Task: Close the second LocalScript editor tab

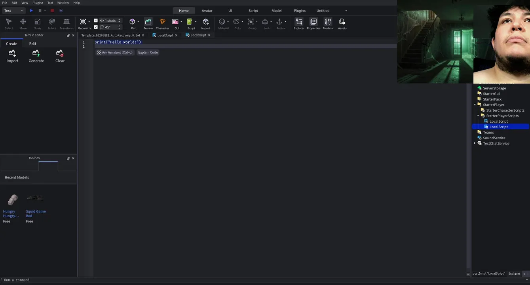Action: (x=209, y=35)
